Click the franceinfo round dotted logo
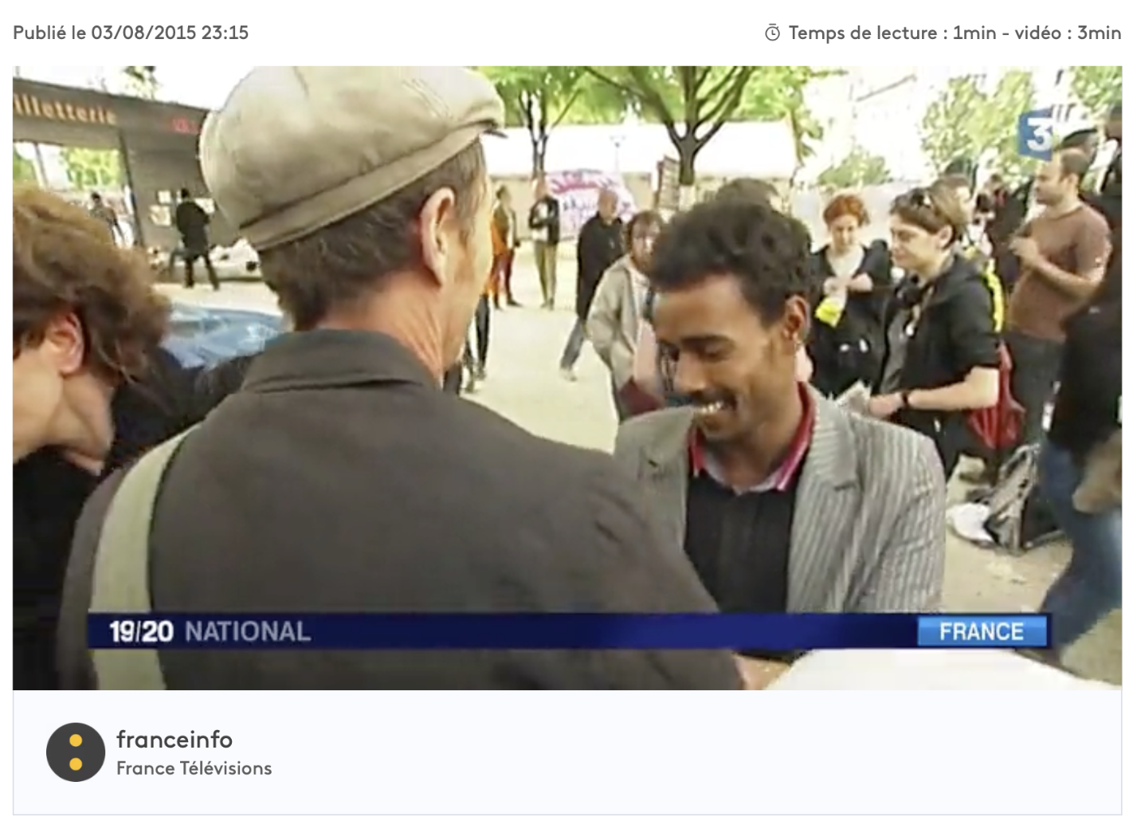This screenshot has height=821, width=1133. 76,752
